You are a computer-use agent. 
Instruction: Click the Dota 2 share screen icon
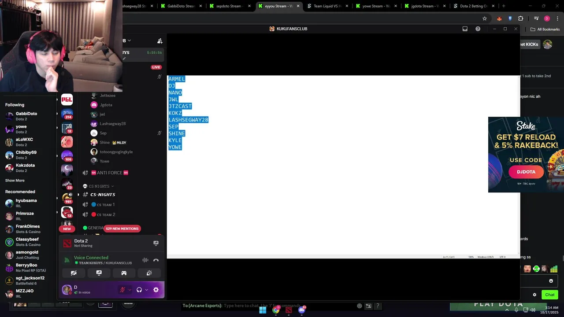pos(156,243)
